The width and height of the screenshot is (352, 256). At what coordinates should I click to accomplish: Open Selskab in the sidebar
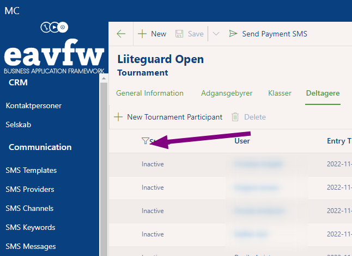[19, 125]
